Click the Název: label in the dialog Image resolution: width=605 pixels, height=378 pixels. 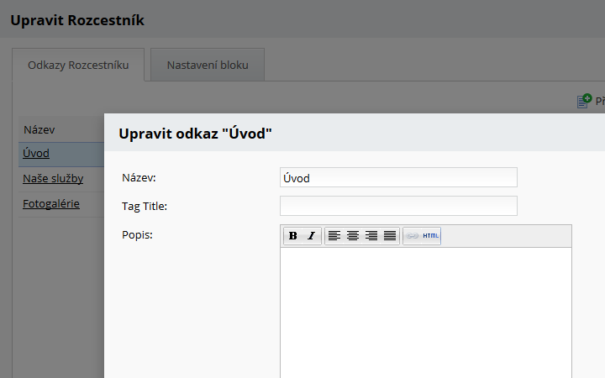pyautogui.click(x=139, y=178)
